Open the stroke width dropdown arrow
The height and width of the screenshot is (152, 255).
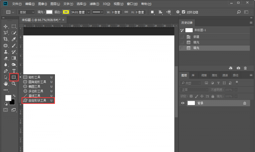(89, 12)
